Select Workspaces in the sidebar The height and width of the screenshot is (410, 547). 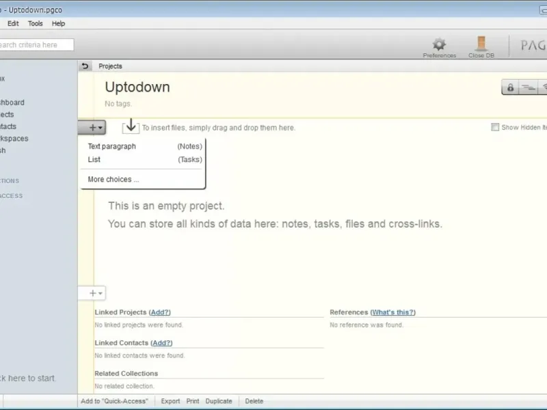[x=14, y=139]
